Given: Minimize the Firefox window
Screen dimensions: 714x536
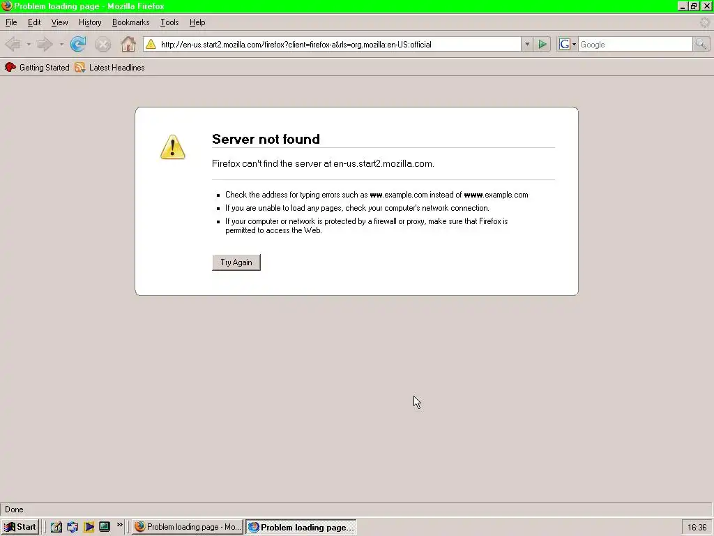Looking at the screenshot, I should tap(682, 6).
